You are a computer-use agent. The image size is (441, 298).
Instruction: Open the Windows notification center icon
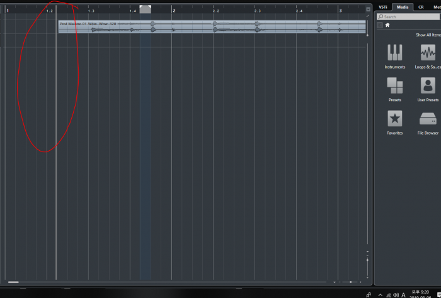[439, 295]
